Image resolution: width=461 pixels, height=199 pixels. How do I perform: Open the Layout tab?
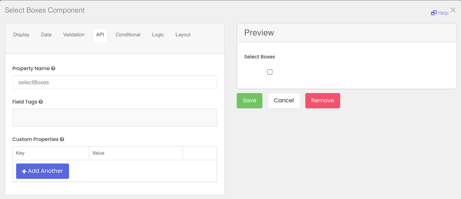point(183,35)
